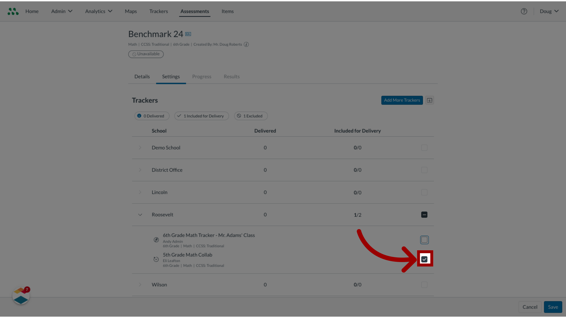
Task: Click the Add More Trackers button
Action: click(x=402, y=100)
